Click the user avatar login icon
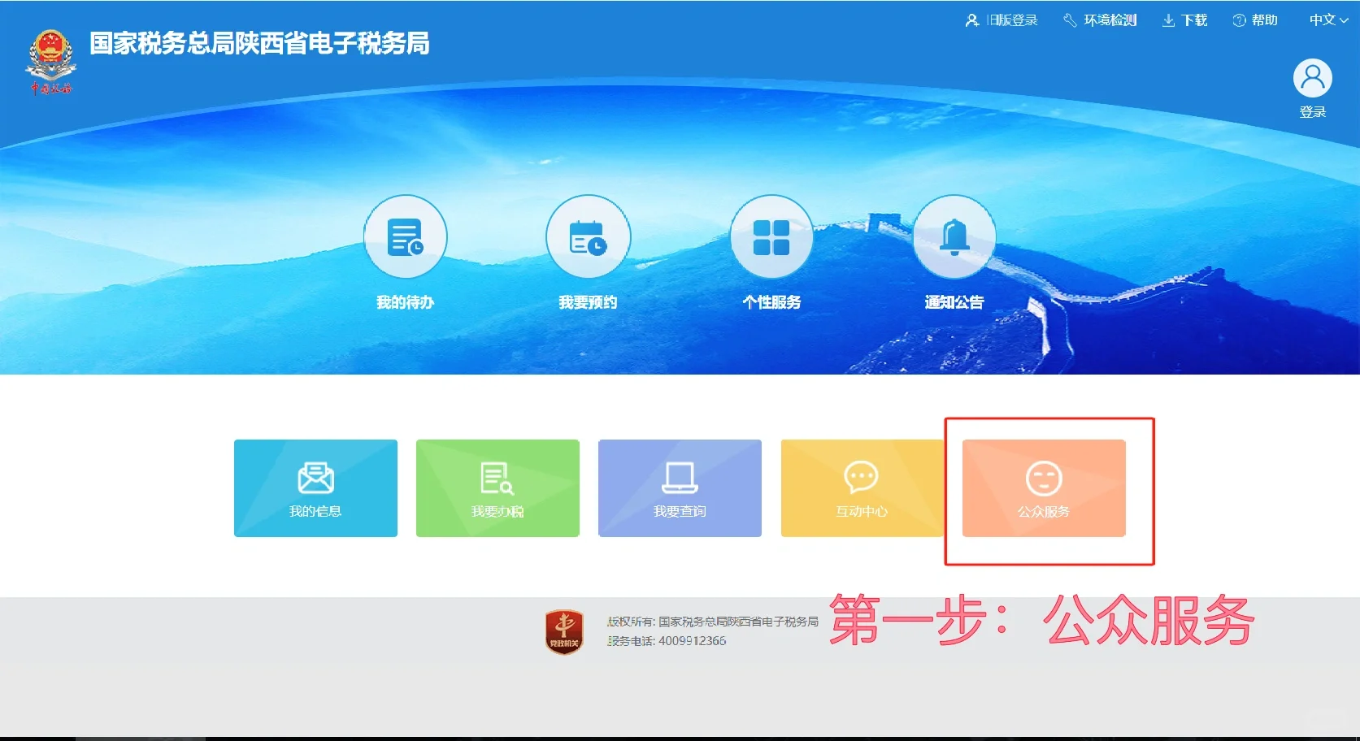1360x741 pixels. [1312, 78]
